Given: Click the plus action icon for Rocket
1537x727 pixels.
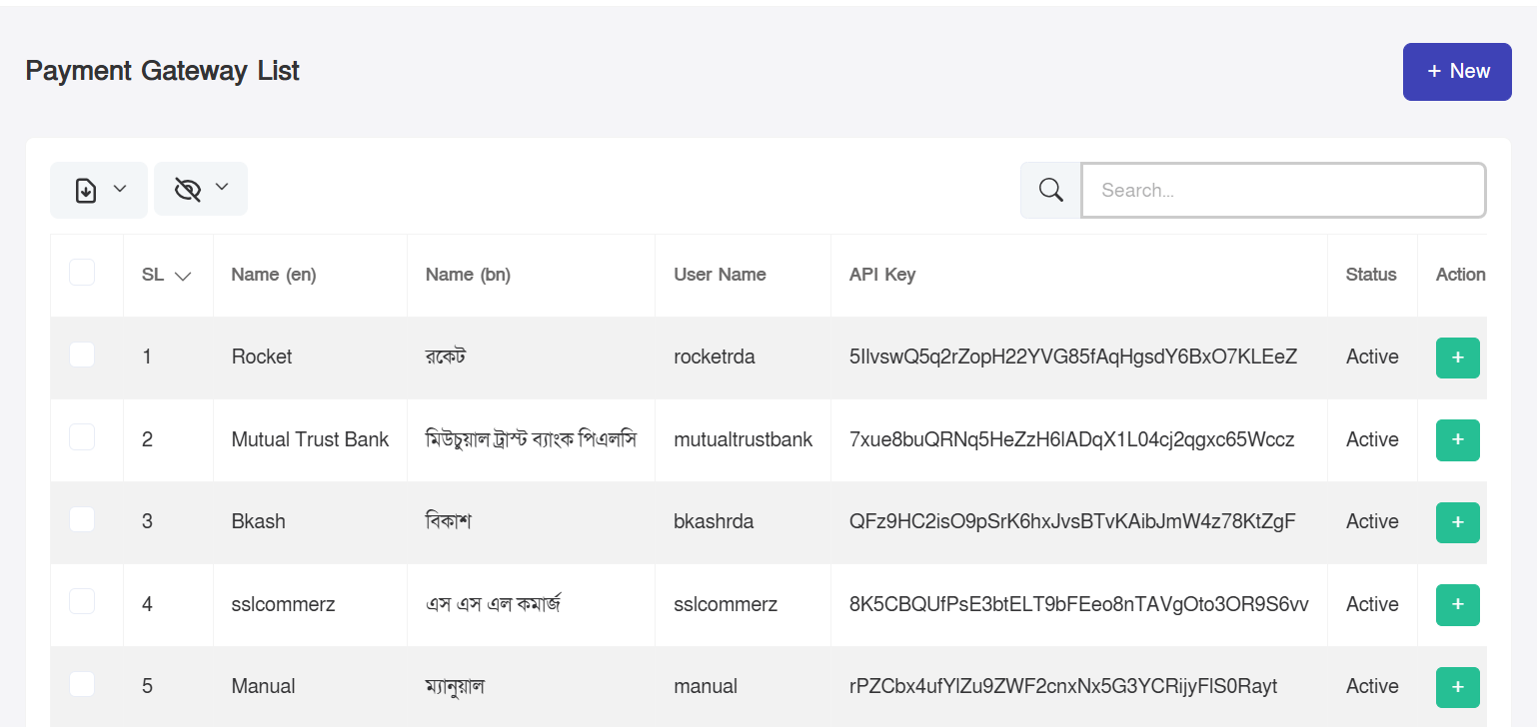Looking at the screenshot, I should tap(1457, 358).
